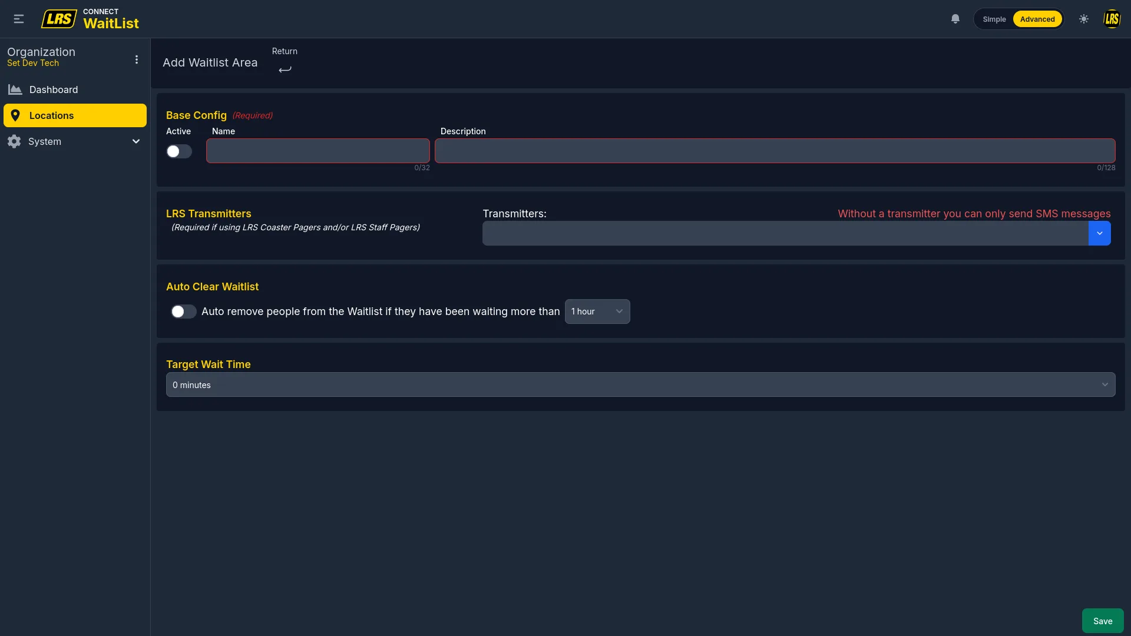Image resolution: width=1131 pixels, height=636 pixels.
Task: Click the 0/128 character counter
Action: [1106, 168]
